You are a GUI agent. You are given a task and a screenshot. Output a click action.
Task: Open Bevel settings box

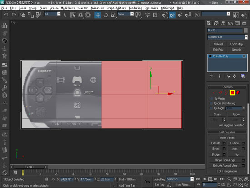225,149
